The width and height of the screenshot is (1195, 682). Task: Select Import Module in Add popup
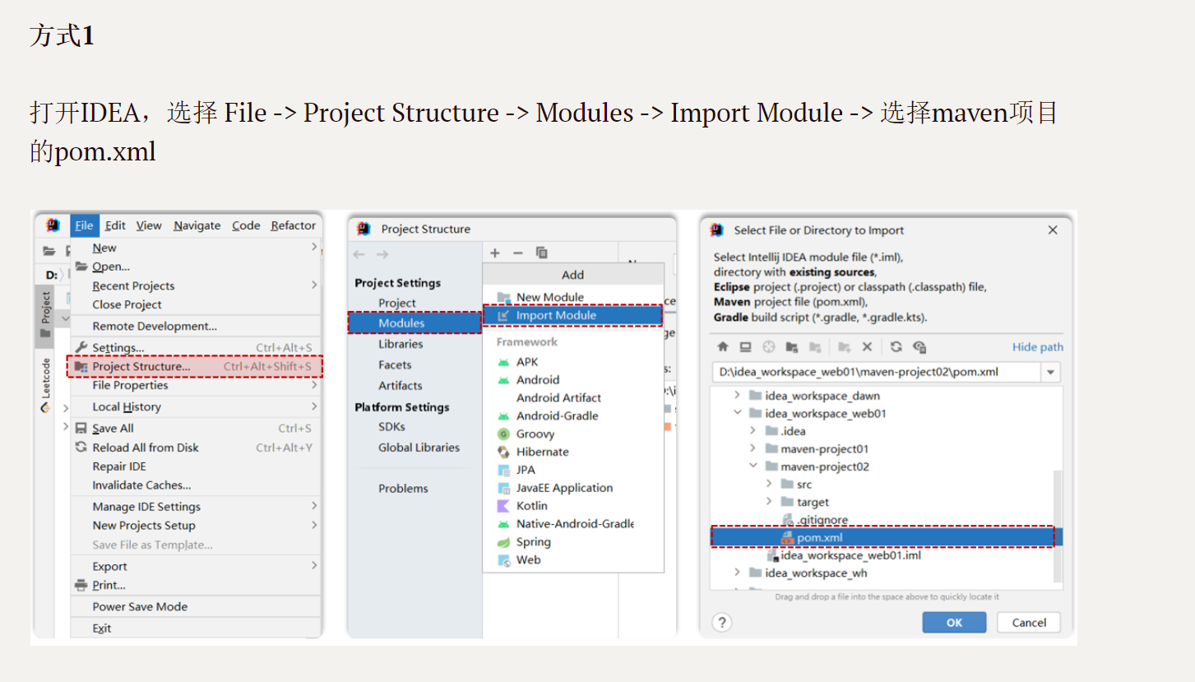(556, 315)
